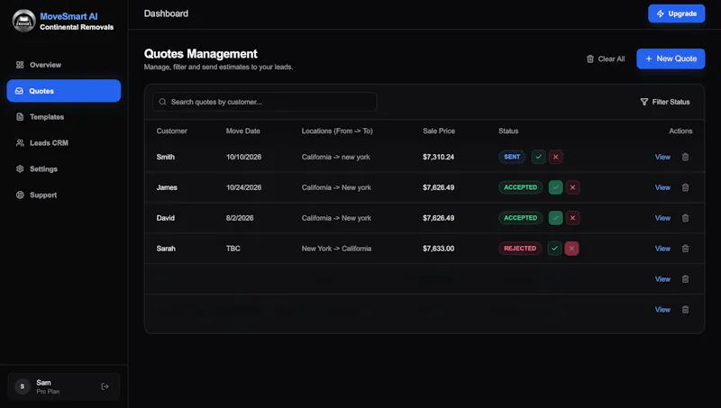
Task: Log out using the arrow icon beside Sam
Action: tap(105, 386)
